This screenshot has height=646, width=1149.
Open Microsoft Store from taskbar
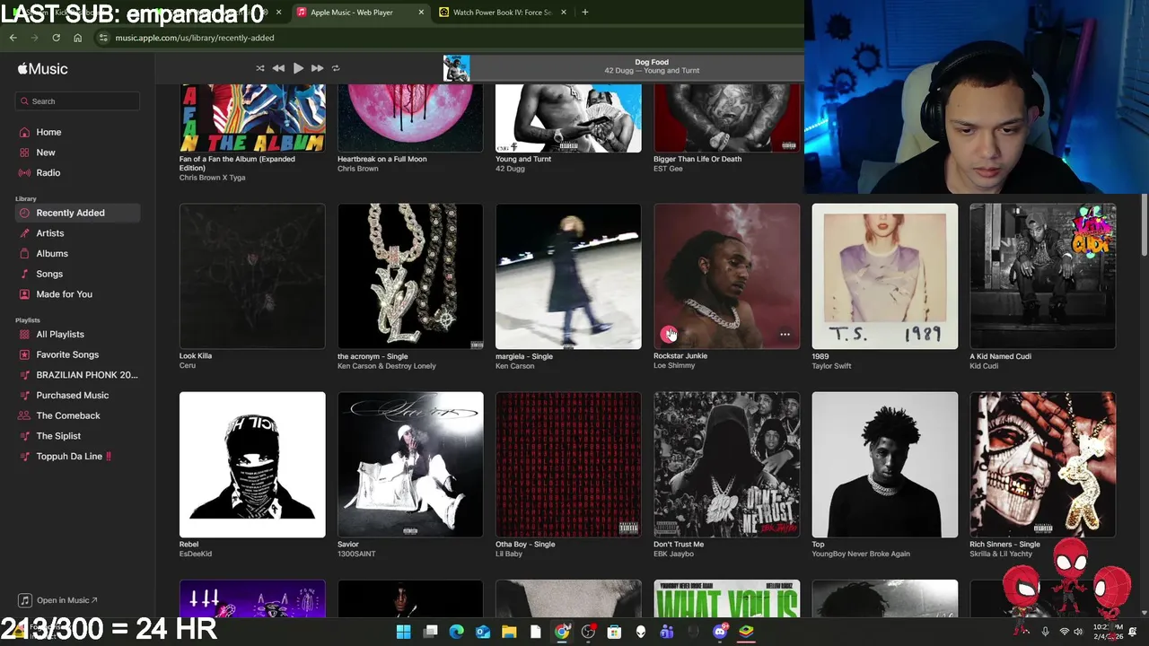point(614,632)
